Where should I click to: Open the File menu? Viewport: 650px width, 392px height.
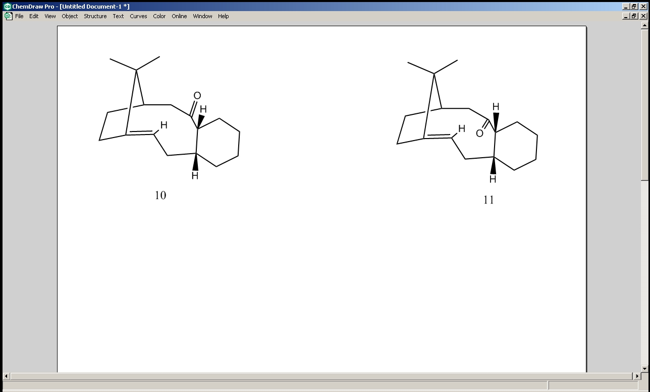point(19,16)
